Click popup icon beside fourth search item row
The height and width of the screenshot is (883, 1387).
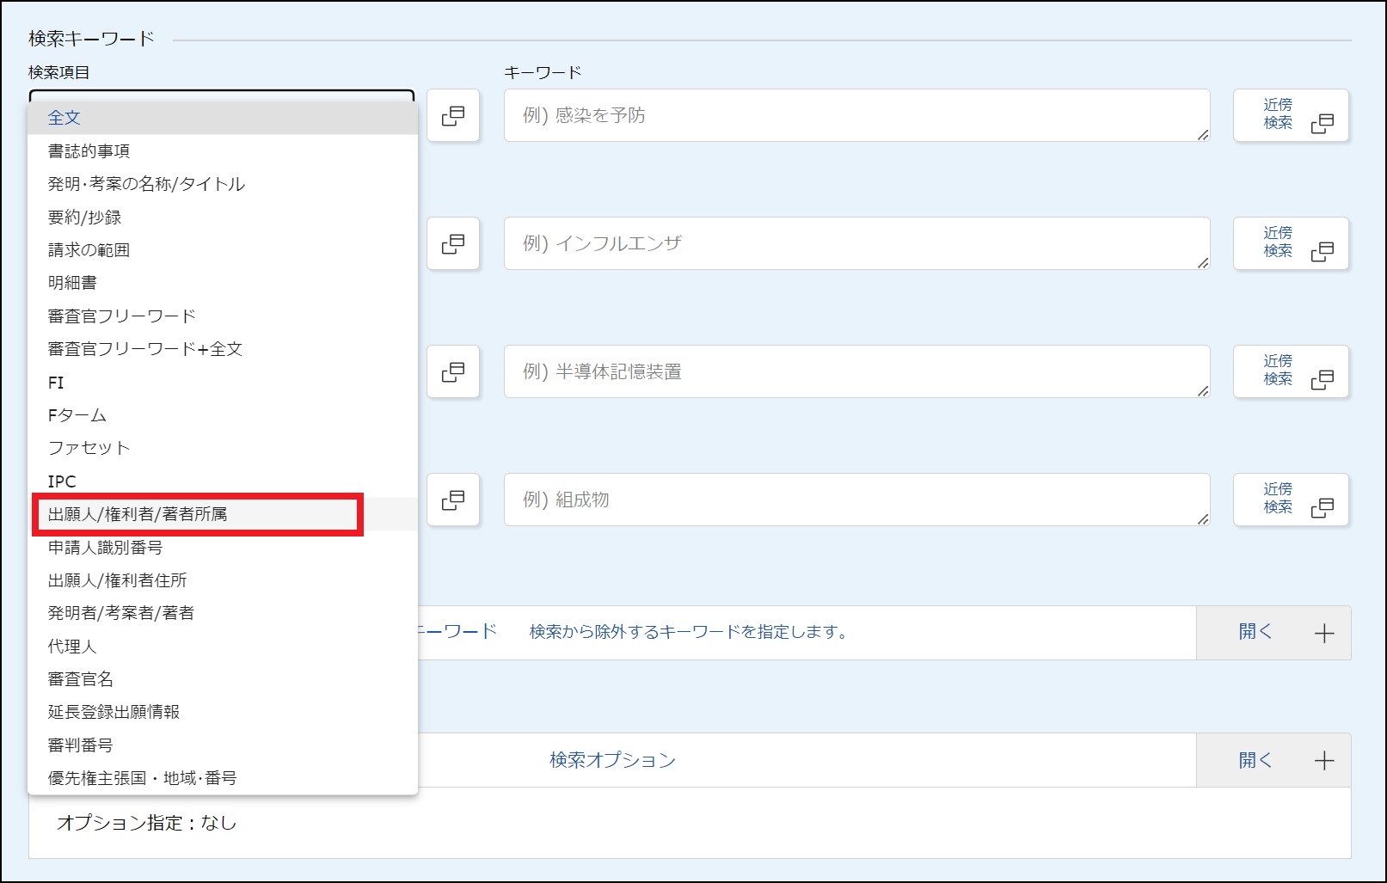coord(453,500)
